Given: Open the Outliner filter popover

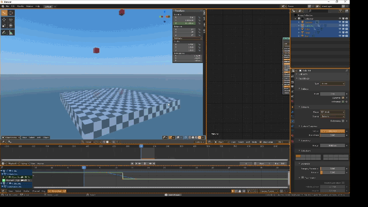Looking at the screenshot, I should pyautogui.click(x=341, y=11).
